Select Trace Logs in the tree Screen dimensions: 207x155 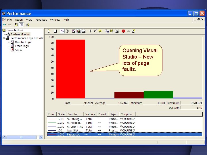point(22,46)
